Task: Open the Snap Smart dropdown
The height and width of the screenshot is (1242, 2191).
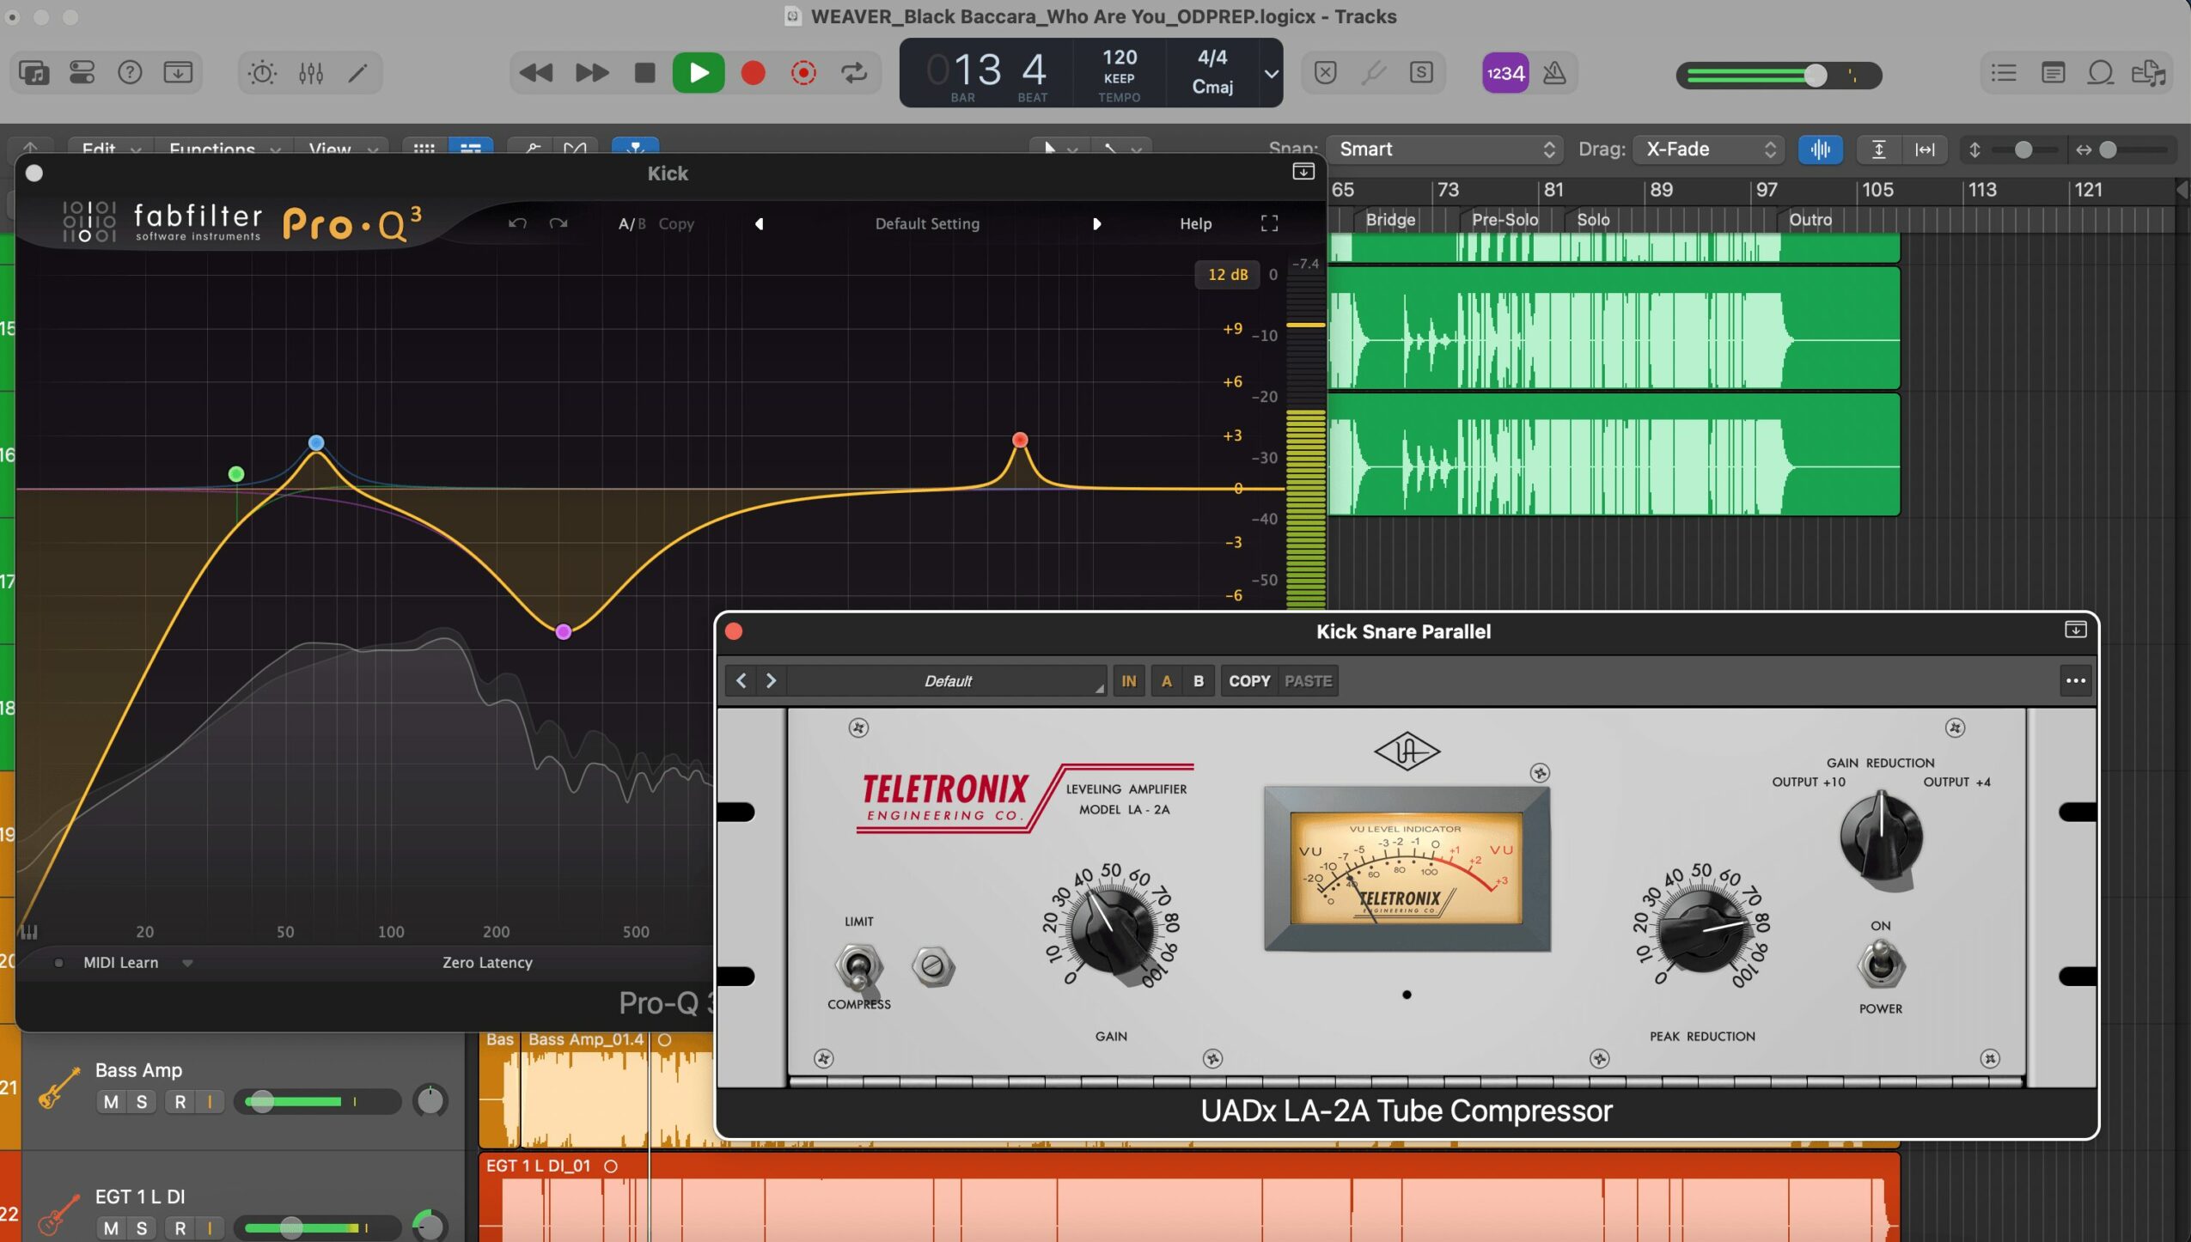Action: (1446, 149)
